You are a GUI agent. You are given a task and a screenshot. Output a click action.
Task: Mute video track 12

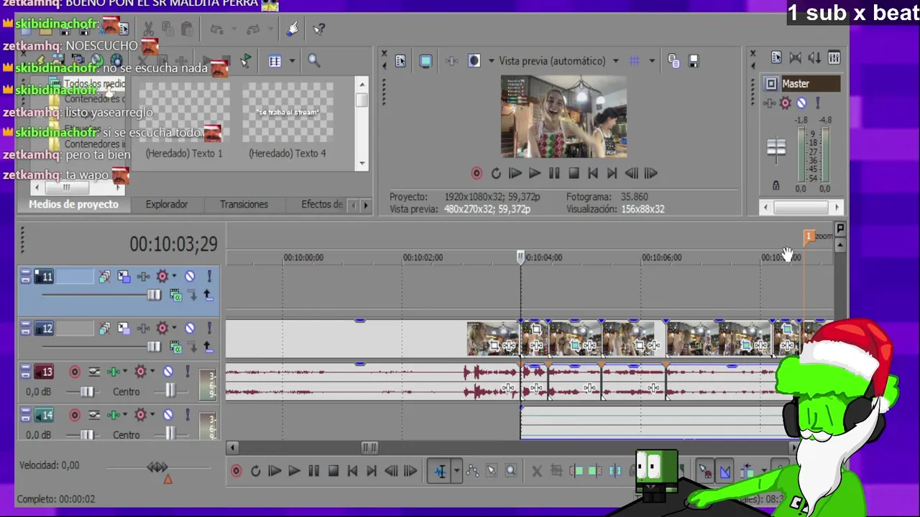point(190,328)
